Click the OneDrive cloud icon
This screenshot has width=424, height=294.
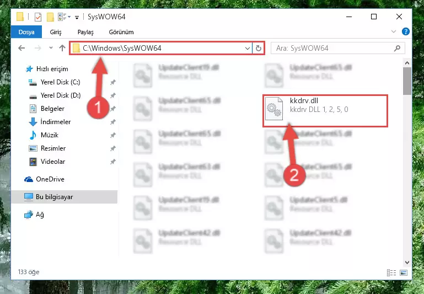[29, 179]
